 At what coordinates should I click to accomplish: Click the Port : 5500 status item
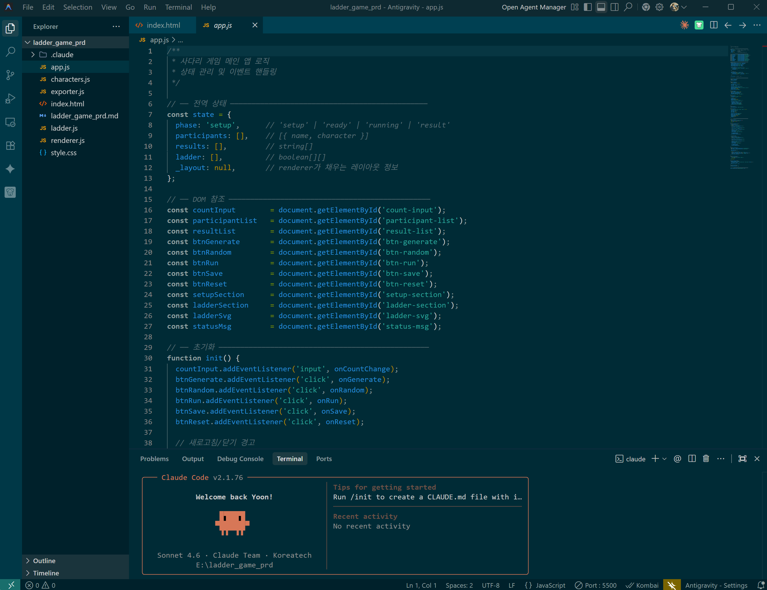pos(596,585)
